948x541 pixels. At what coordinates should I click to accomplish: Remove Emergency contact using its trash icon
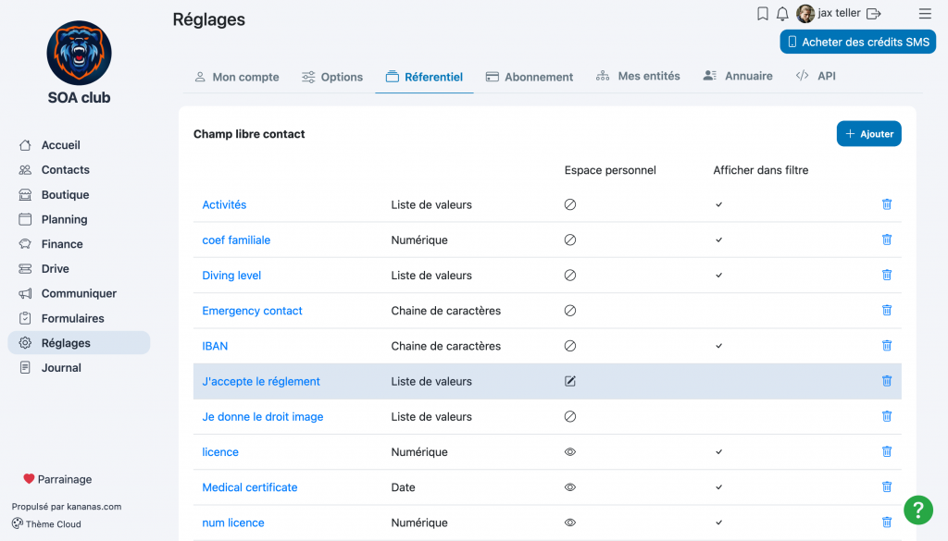[x=886, y=311]
